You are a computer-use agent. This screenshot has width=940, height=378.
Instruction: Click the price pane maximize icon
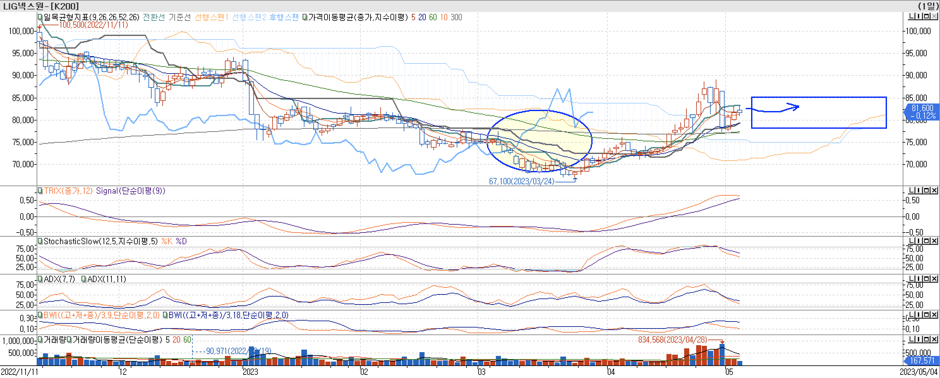point(927,16)
